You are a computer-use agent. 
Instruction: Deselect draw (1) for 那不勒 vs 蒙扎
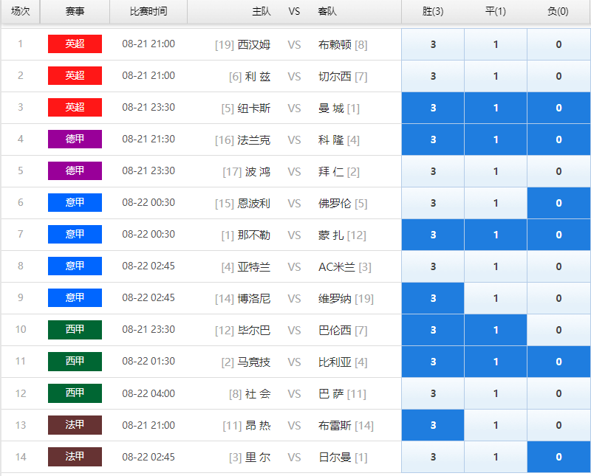[x=496, y=235]
